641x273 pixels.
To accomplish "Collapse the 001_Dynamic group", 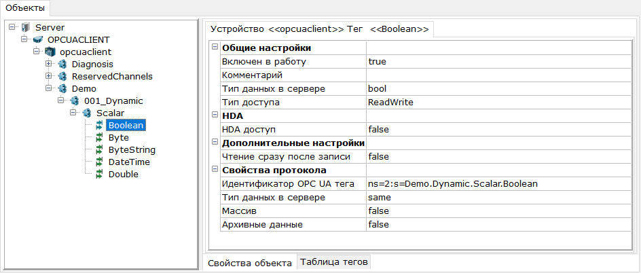I will tap(61, 101).
